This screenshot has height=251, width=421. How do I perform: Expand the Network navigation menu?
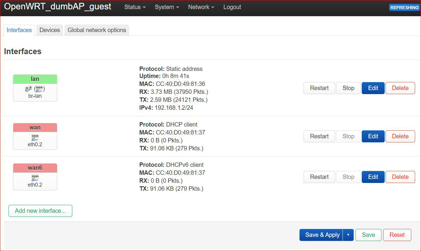pos(201,7)
